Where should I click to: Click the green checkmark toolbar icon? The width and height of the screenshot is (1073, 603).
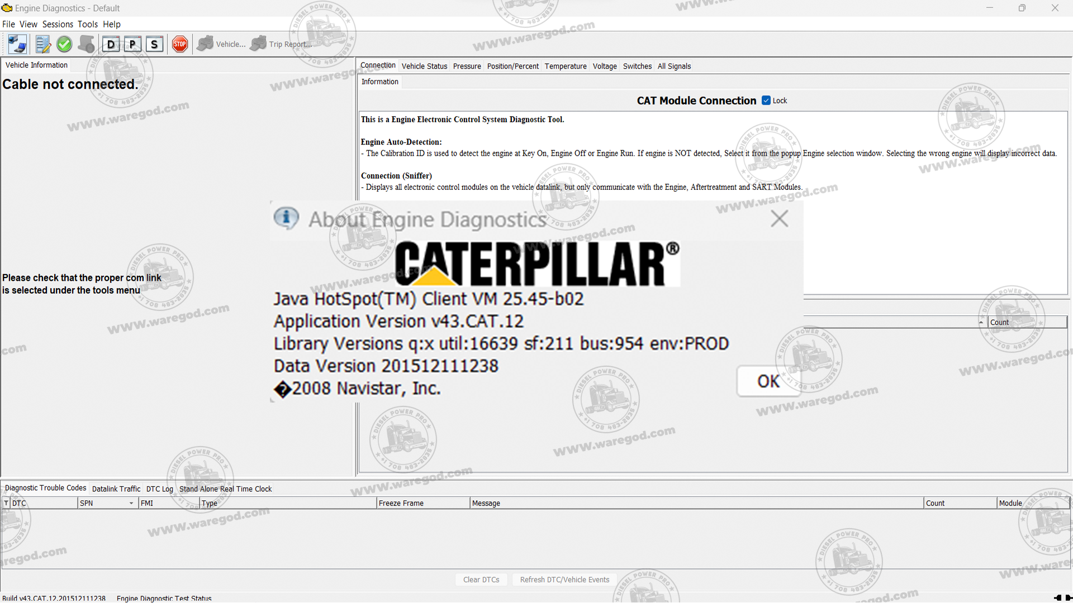(64, 44)
